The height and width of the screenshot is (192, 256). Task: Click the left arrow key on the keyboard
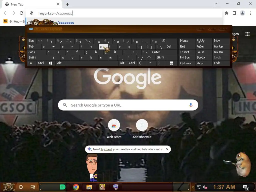tap(140, 63)
